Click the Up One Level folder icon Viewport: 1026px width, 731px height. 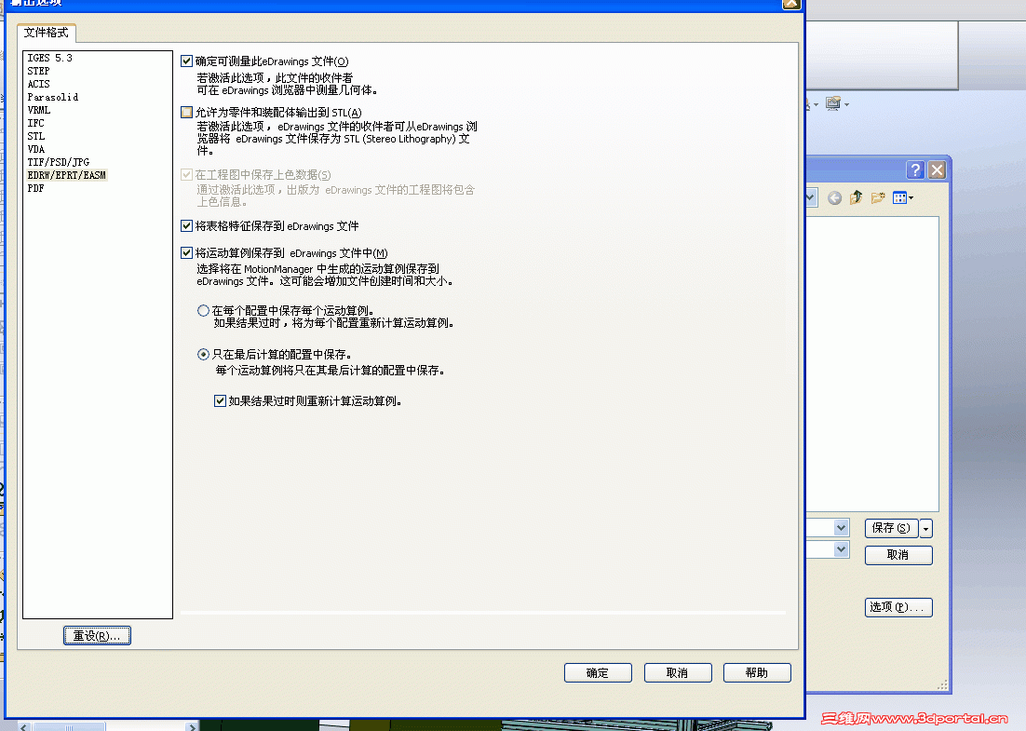pyautogui.click(x=856, y=196)
